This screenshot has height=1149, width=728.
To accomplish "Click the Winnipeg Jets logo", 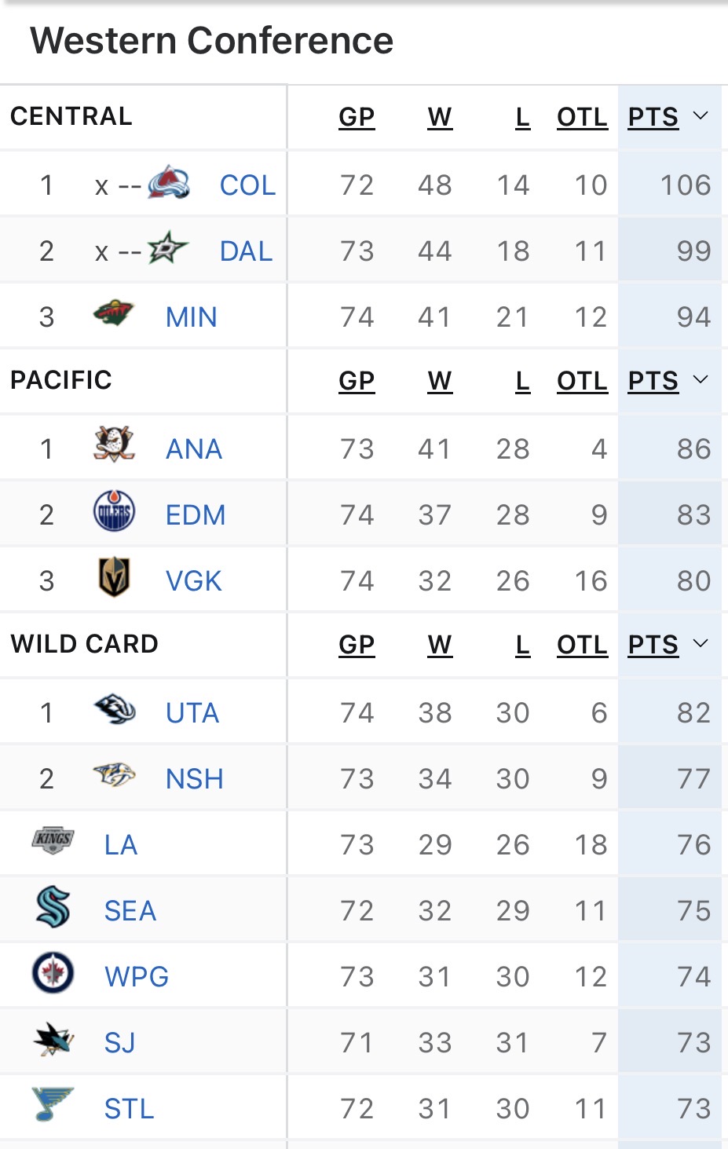I will [x=53, y=975].
